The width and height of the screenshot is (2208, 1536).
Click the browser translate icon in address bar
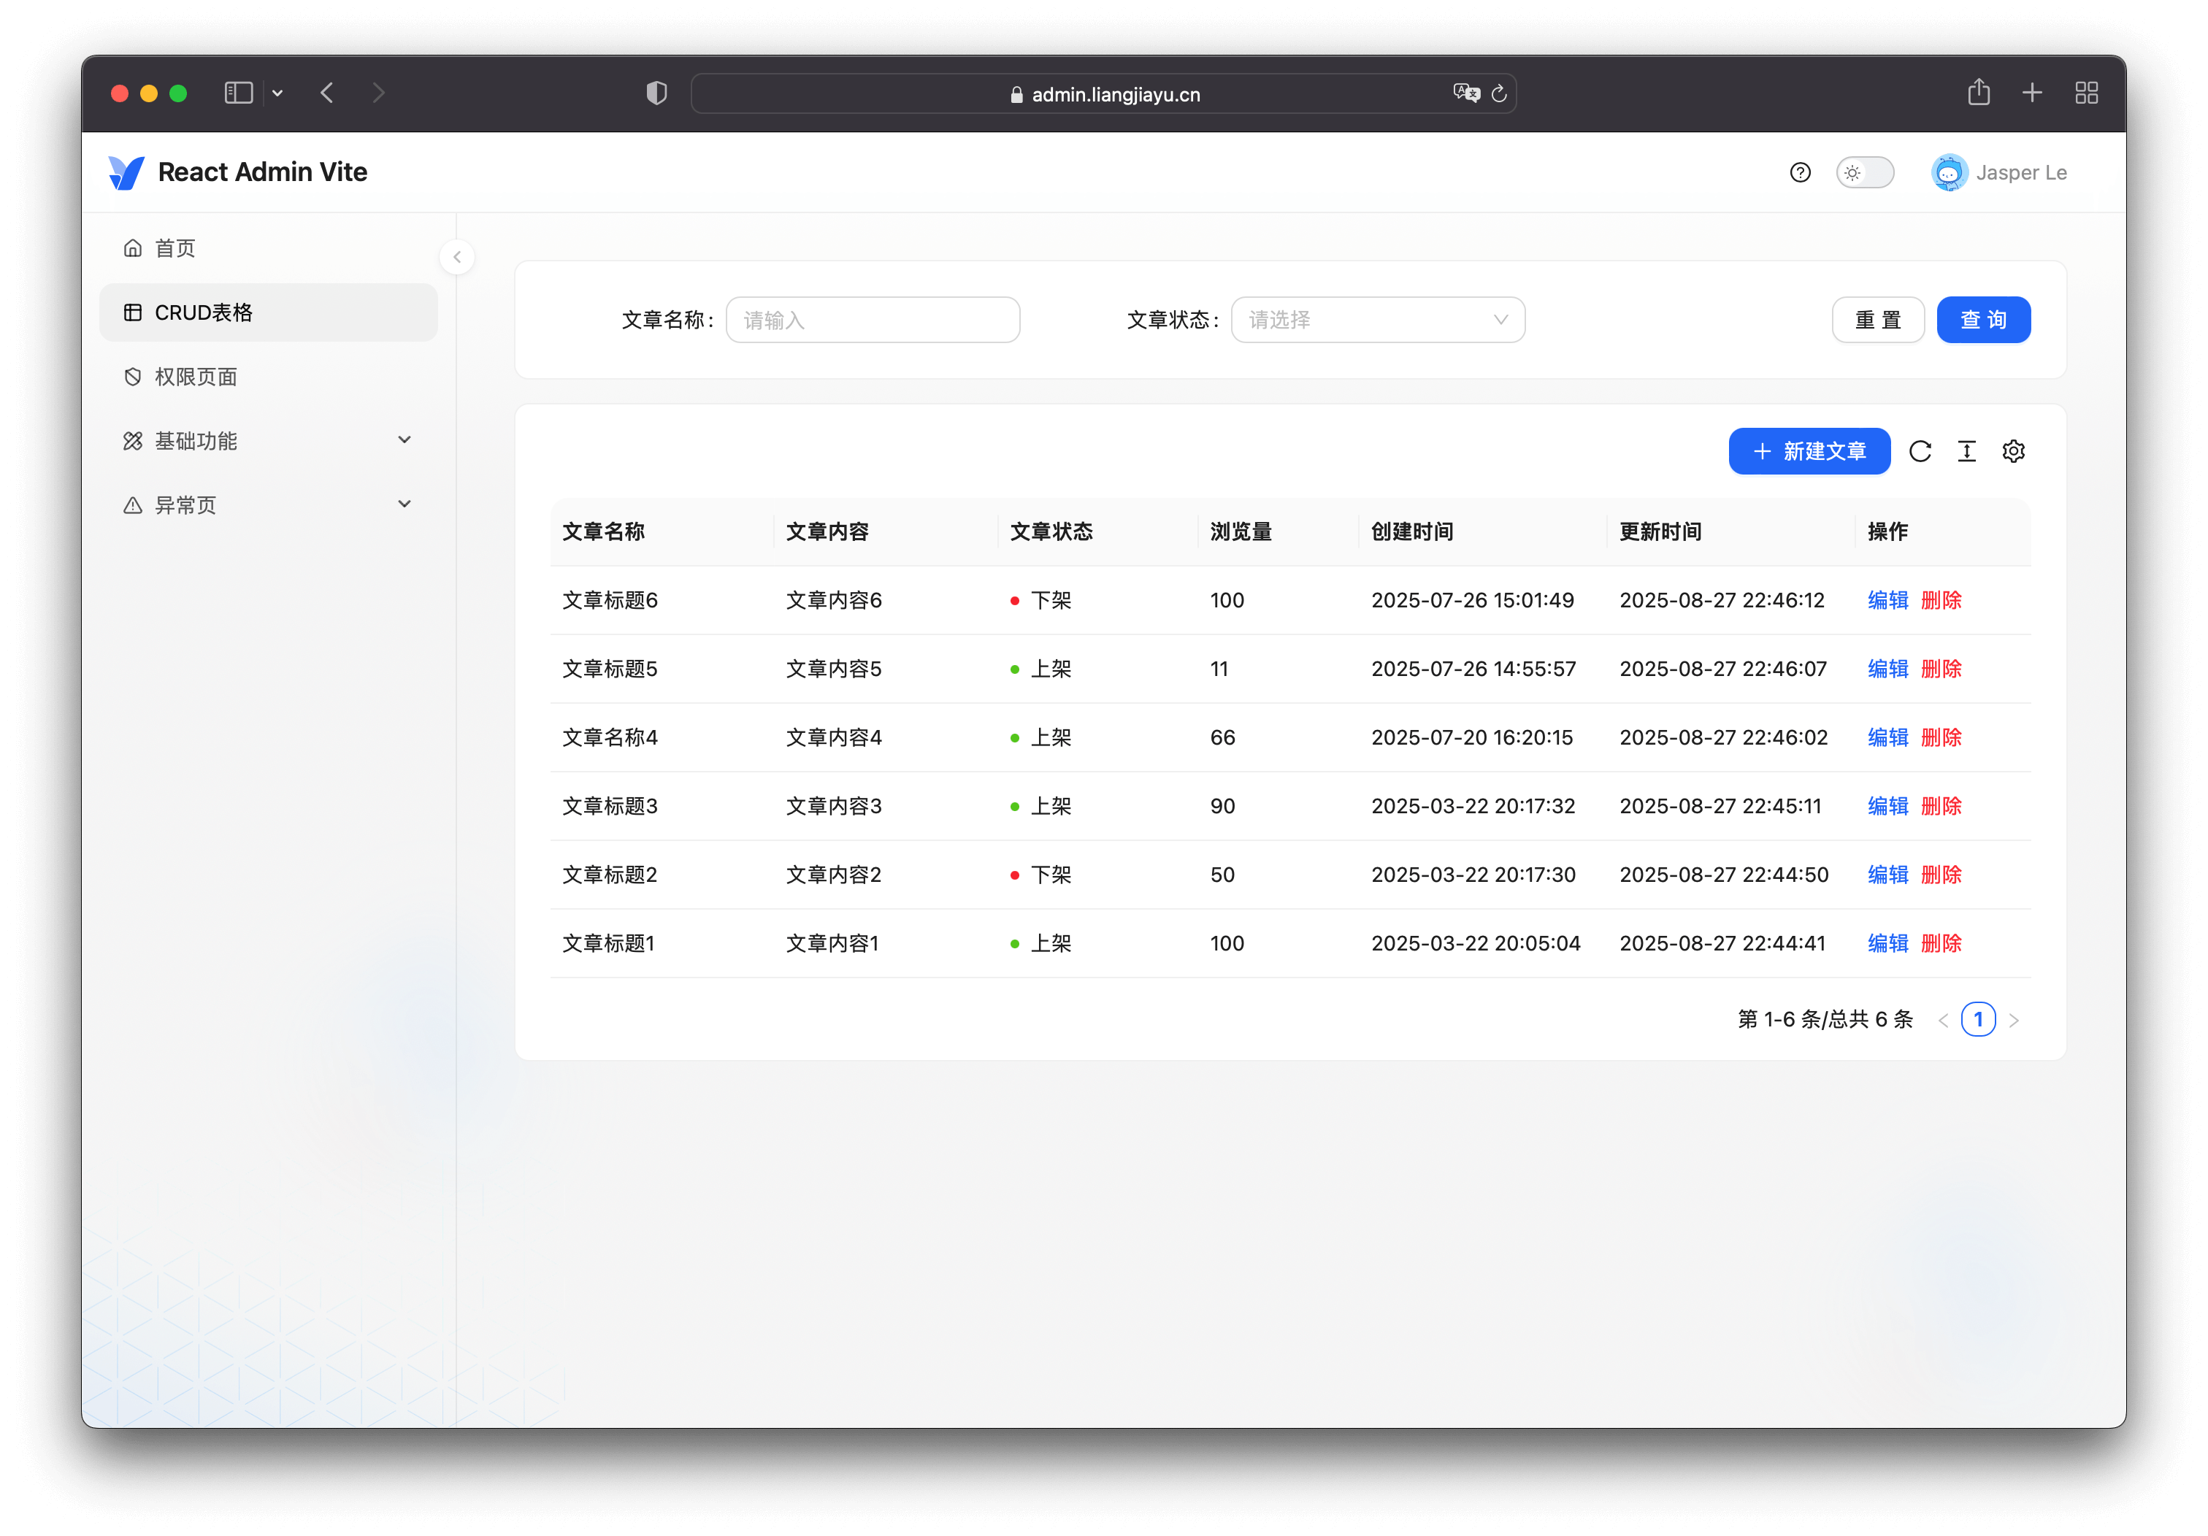pyautogui.click(x=1465, y=93)
